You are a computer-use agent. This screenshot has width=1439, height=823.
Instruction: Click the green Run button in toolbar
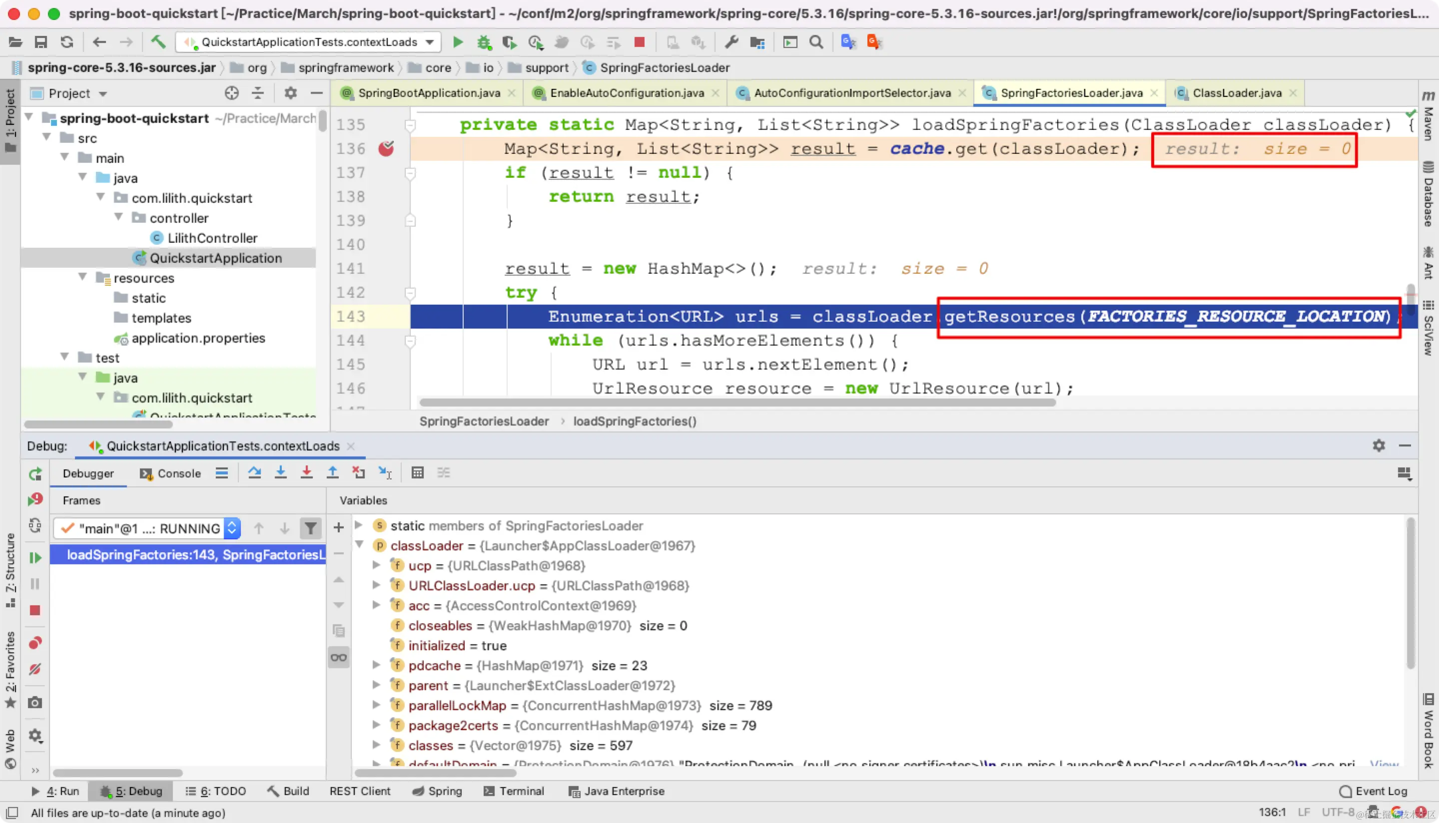coord(458,42)
